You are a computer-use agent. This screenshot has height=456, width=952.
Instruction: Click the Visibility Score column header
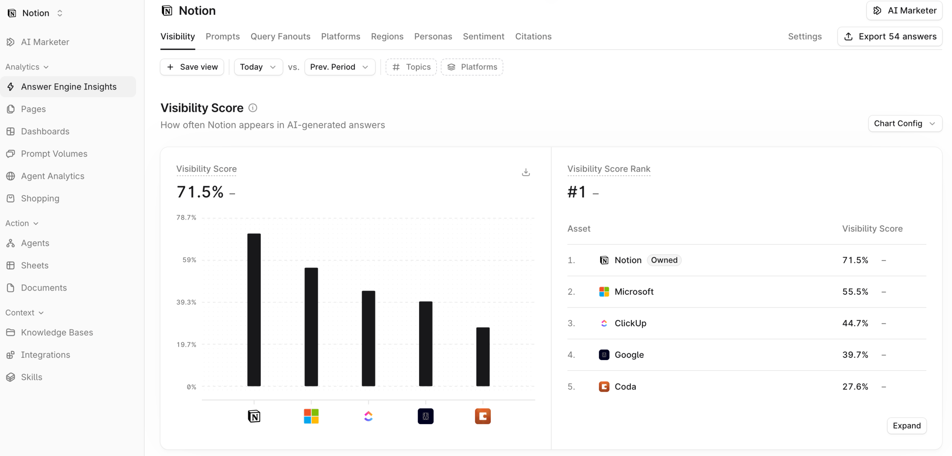[x=872, y=229]
